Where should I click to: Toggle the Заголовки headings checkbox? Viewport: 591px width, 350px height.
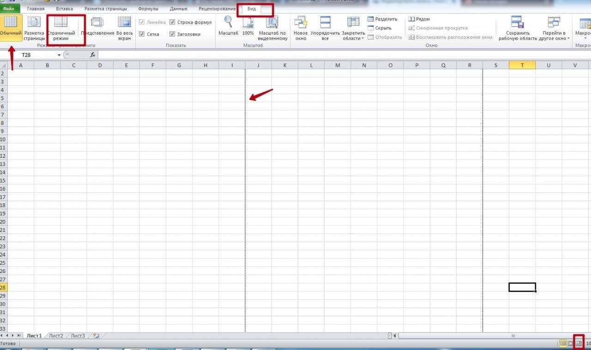[172, 34]
